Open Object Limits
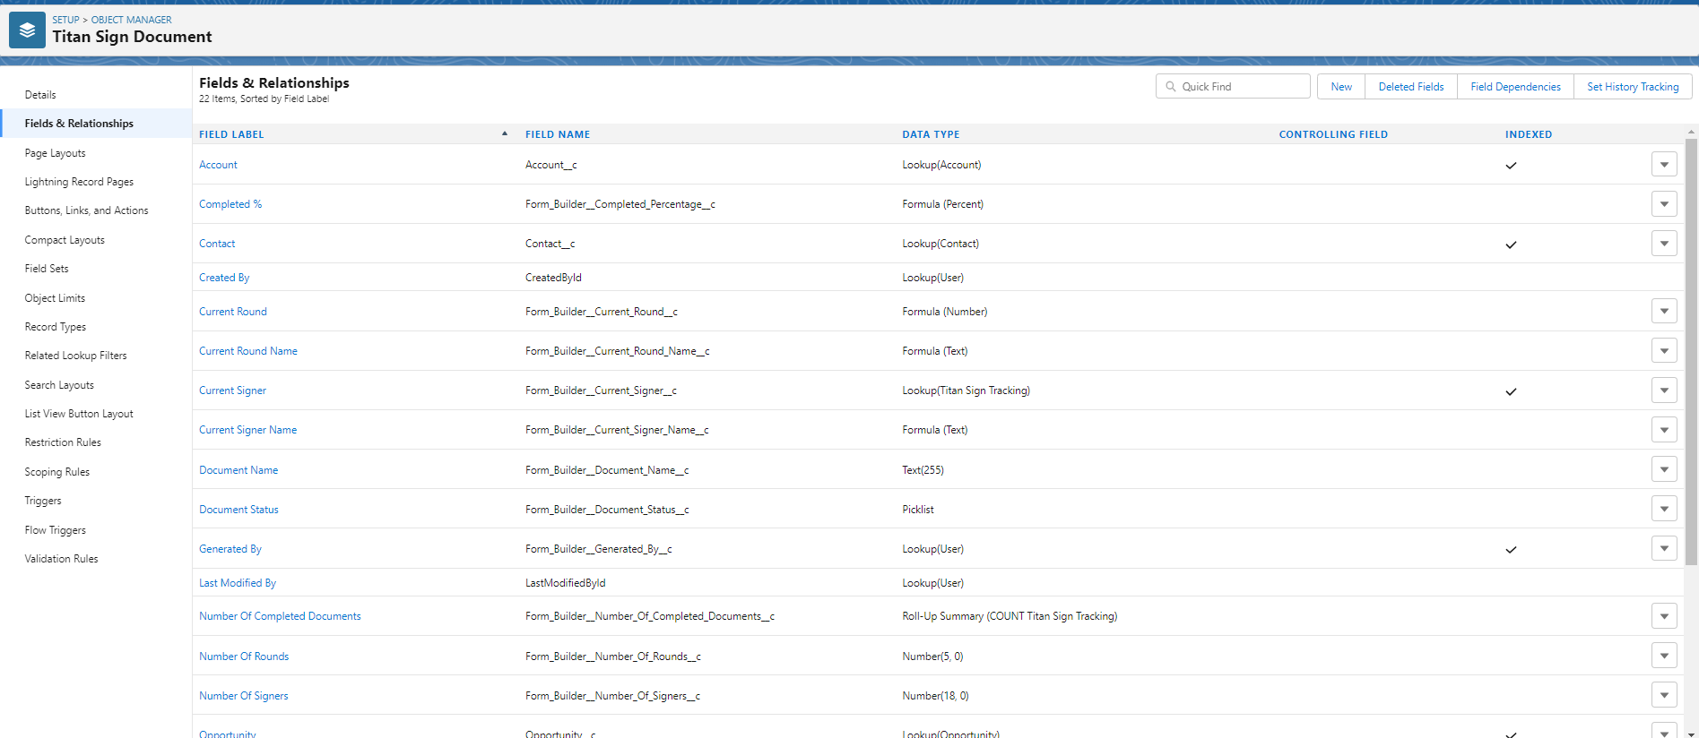The height and width of the screenshot is (738, 1699). click(55, 298)
